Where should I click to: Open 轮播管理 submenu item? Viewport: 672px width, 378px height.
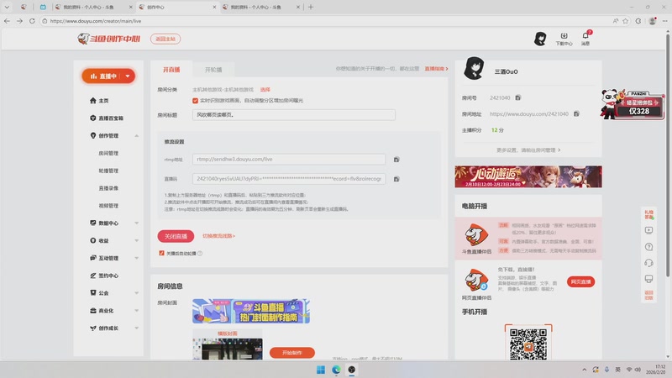[x=108, y=171]
